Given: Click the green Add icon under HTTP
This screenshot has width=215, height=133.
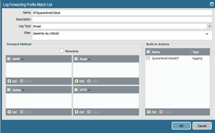Looking at the screenshot, I should click(77, 112).
